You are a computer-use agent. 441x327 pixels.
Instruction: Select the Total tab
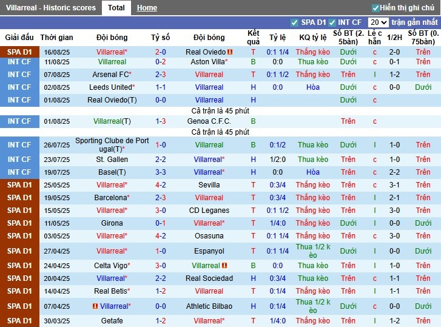(116, 8)
